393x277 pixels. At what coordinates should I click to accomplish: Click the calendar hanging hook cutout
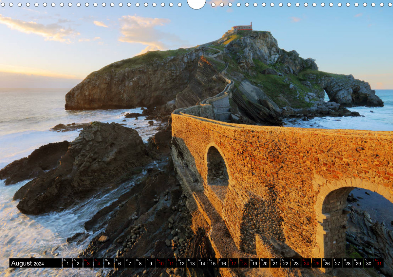[196, 4]
